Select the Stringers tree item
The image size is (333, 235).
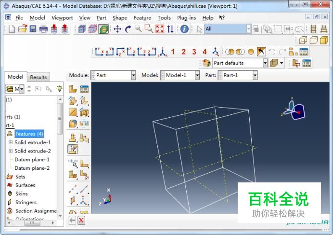click(x=26, y=202)
